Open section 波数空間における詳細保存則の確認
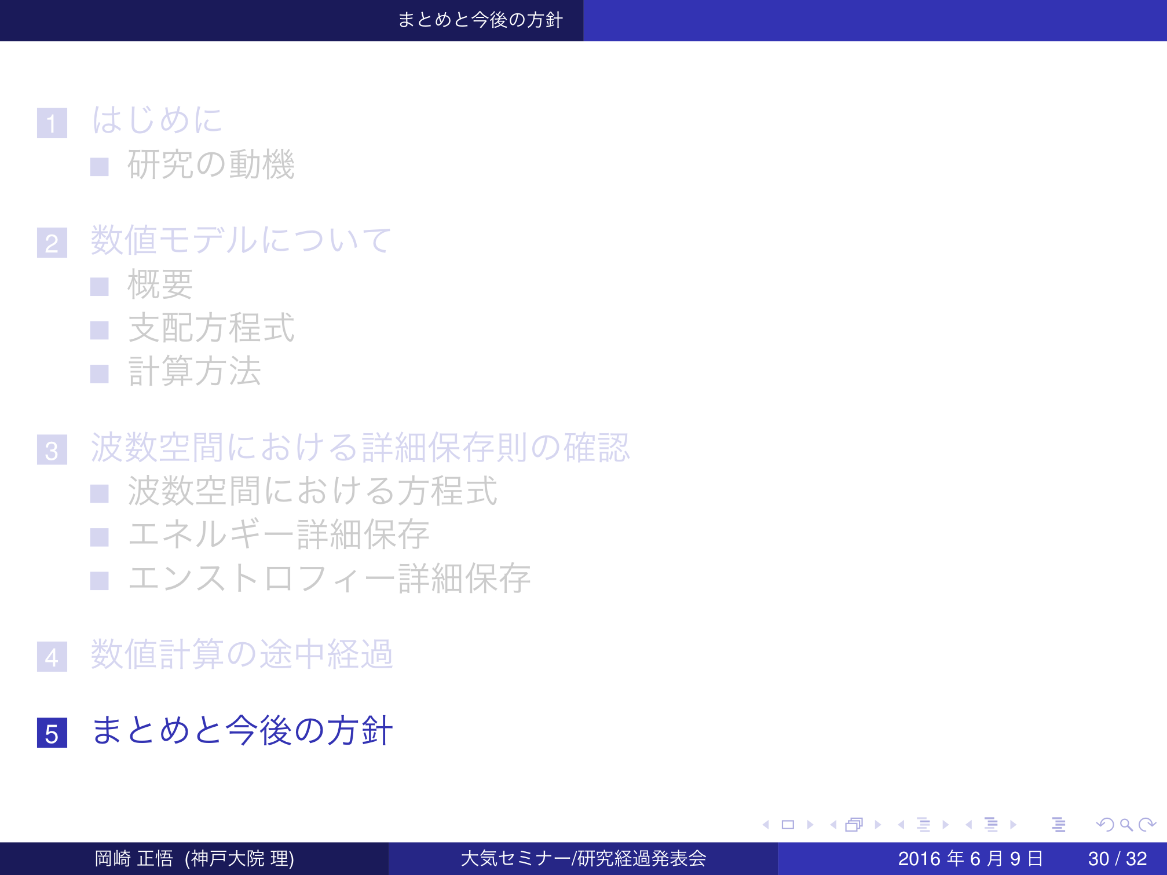Viewport: 1167px width, 875px height. point(360,448)
